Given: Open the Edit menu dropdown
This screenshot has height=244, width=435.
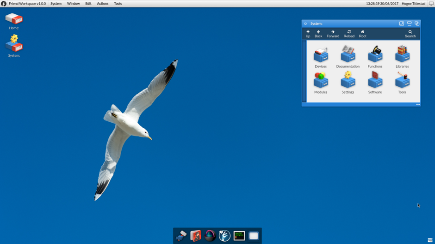Looking at the screenshot, I should pos(88,4).
